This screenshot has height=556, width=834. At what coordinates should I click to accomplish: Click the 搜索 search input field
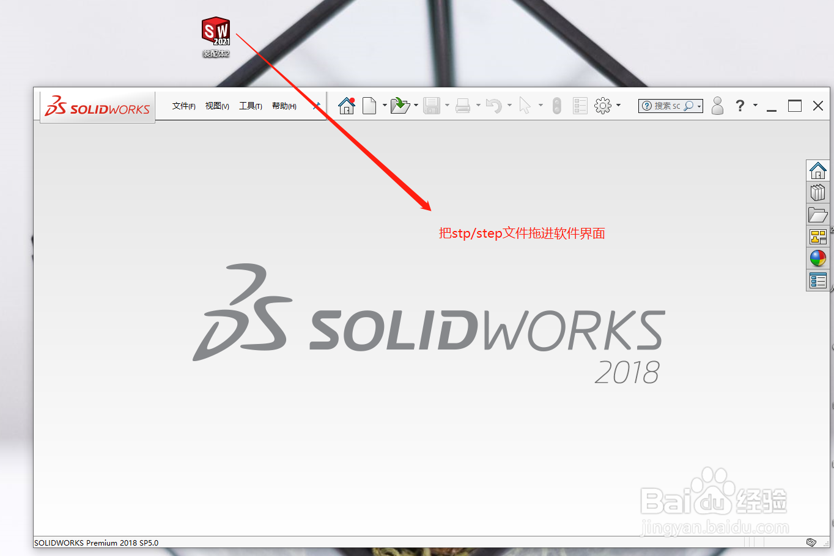[x=667, y=106]
